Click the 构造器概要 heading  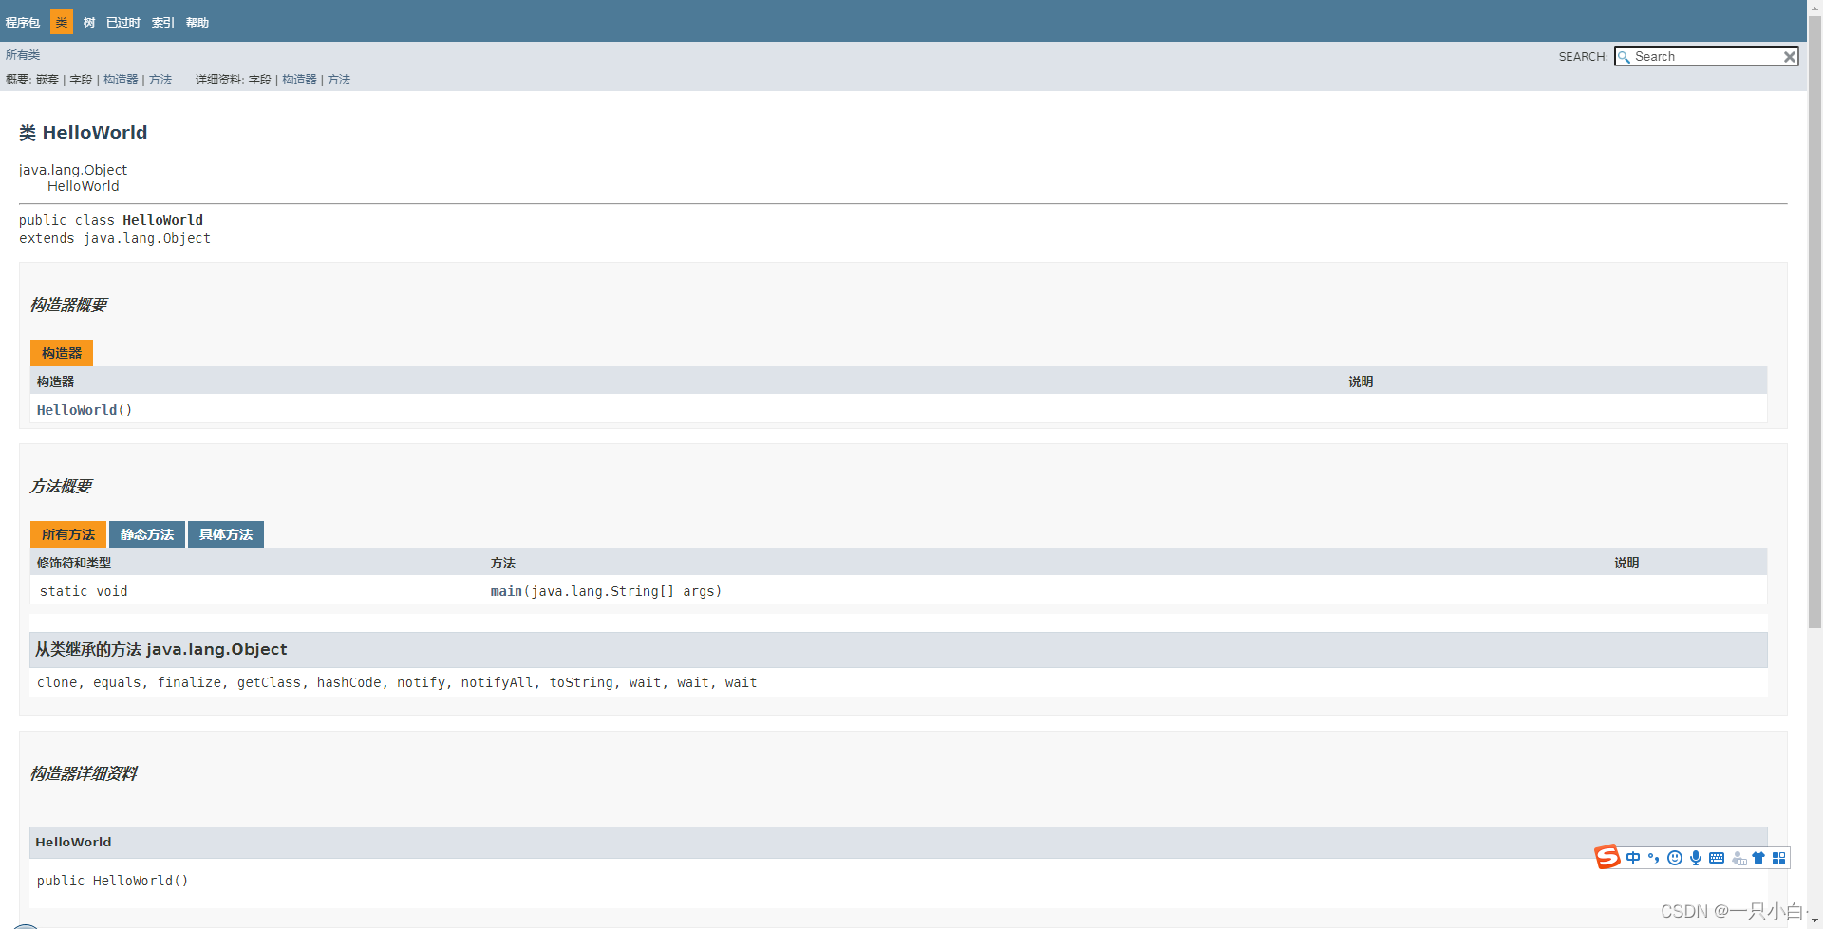pos(68,305)
